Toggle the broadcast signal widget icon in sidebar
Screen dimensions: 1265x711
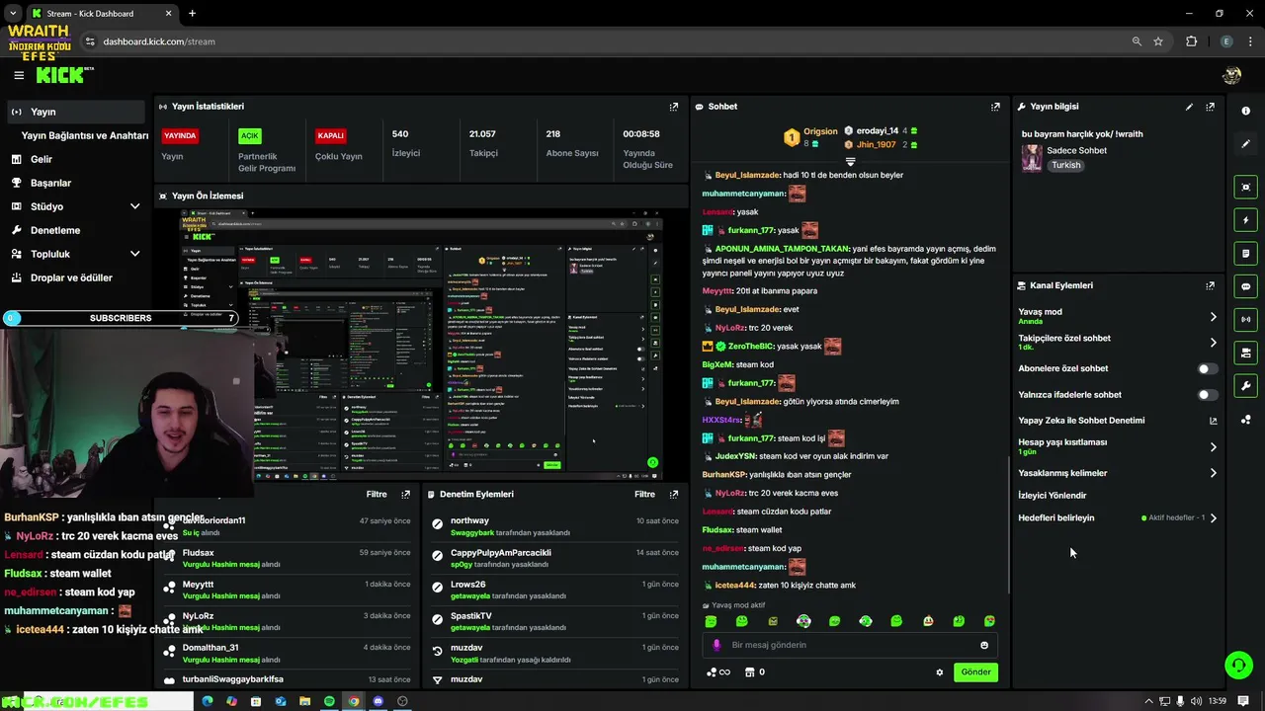point(1245,320)
